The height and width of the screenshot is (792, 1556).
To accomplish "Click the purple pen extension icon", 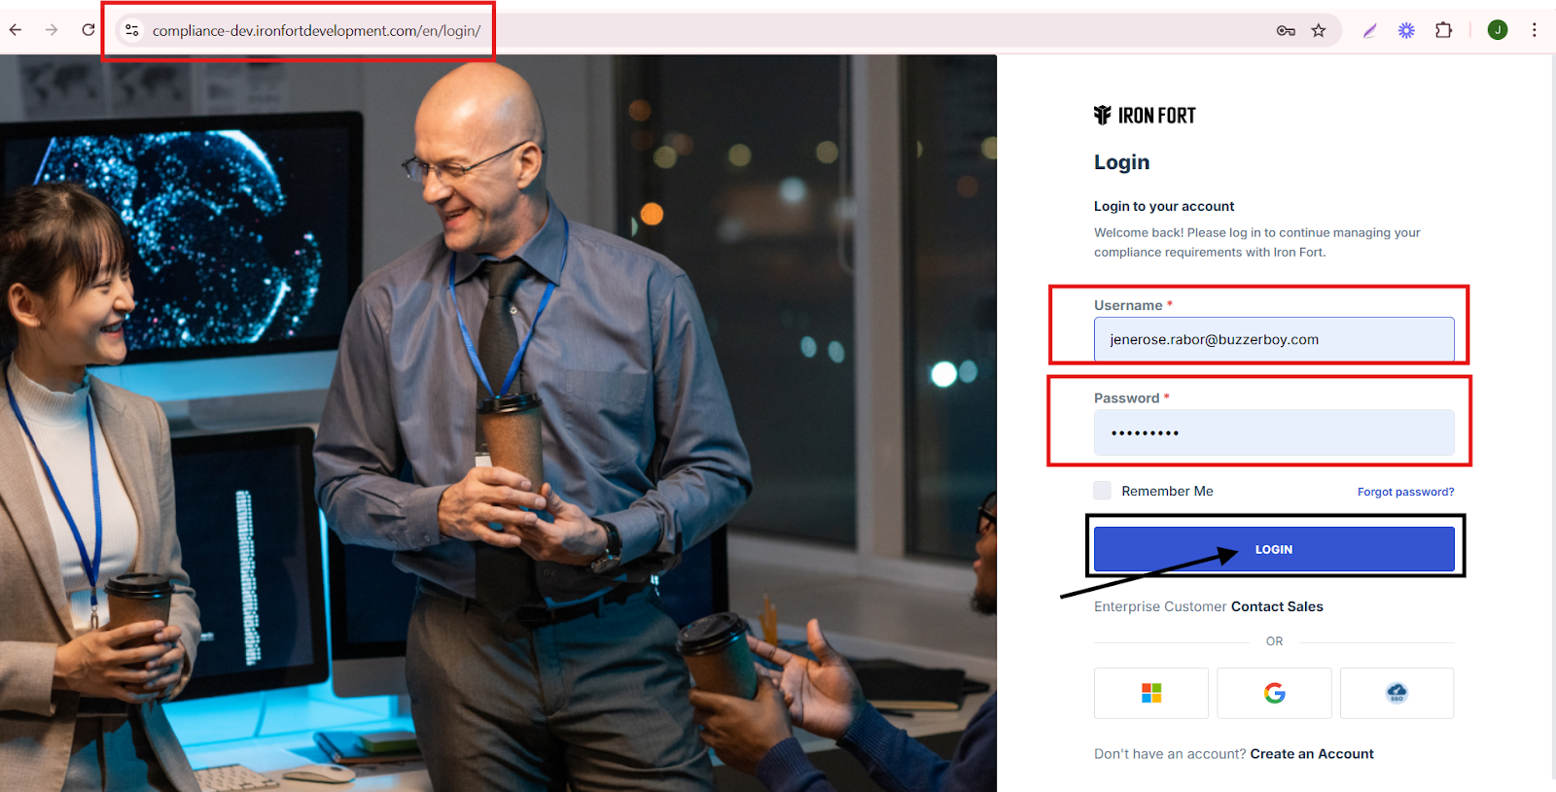I will (x=1369, y=31).
